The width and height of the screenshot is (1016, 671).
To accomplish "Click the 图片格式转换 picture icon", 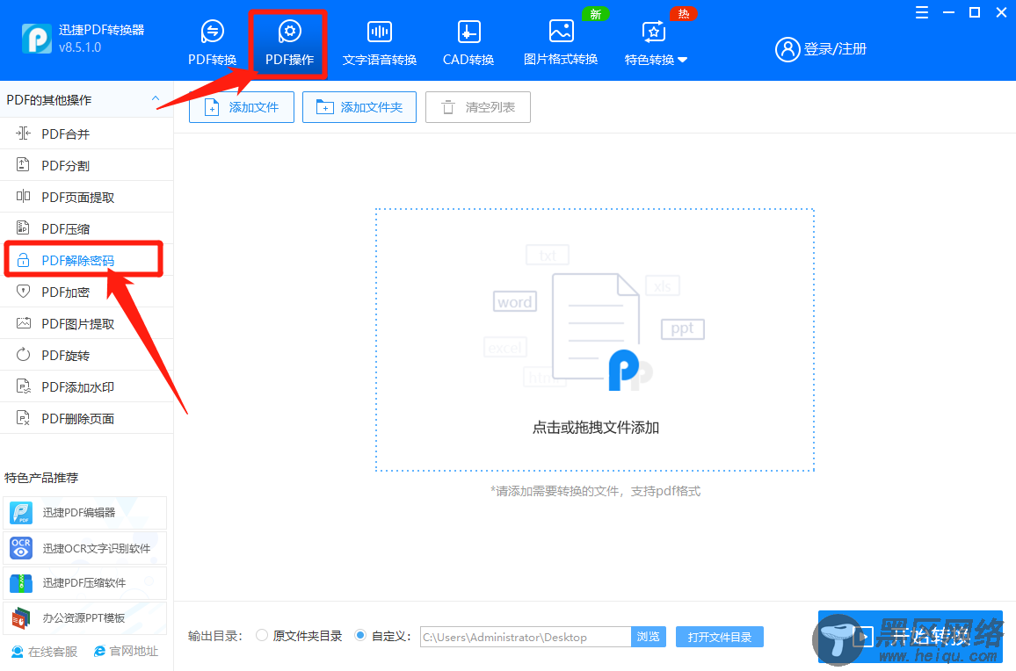I will [x=561, y=31].
